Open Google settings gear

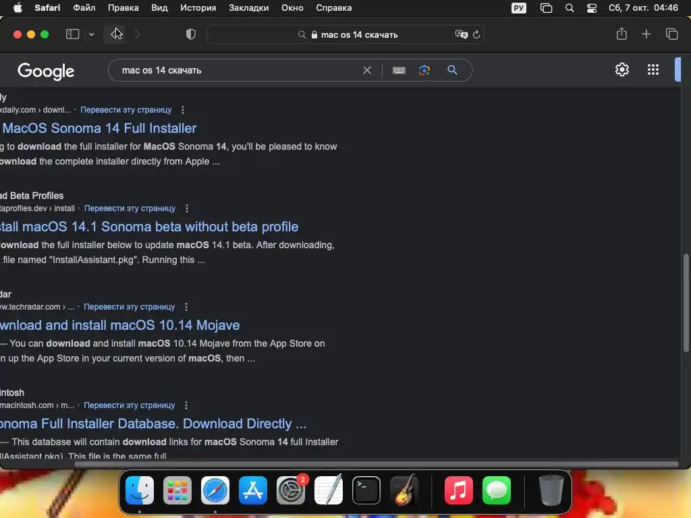click(x=621, y=69)
